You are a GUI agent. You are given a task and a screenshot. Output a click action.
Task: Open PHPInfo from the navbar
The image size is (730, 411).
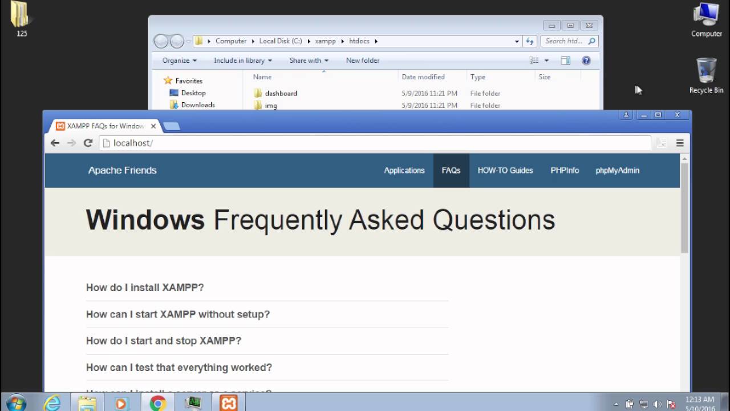565,170
